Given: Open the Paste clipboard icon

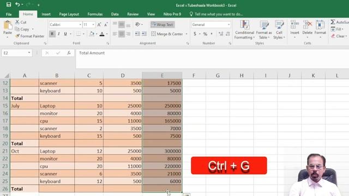Looking at the screenshot, I should [x=8, y=25].
